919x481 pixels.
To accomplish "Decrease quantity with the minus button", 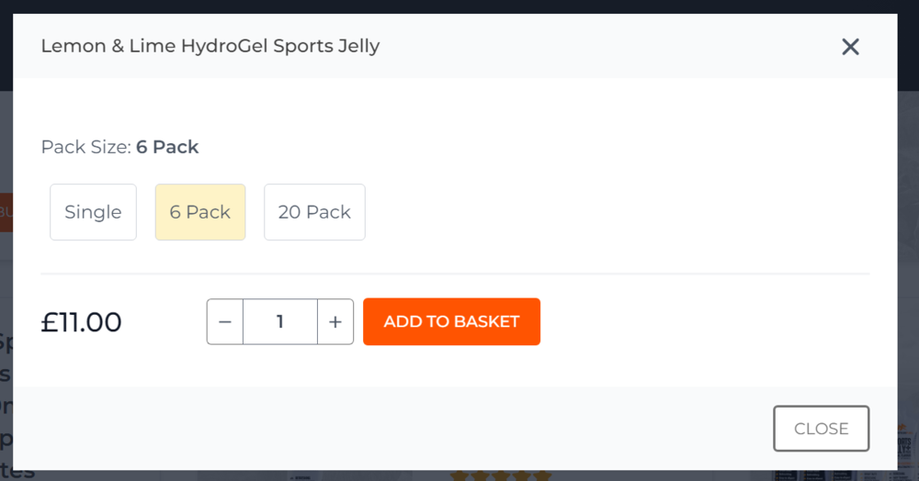I will [x=225, y=321].
